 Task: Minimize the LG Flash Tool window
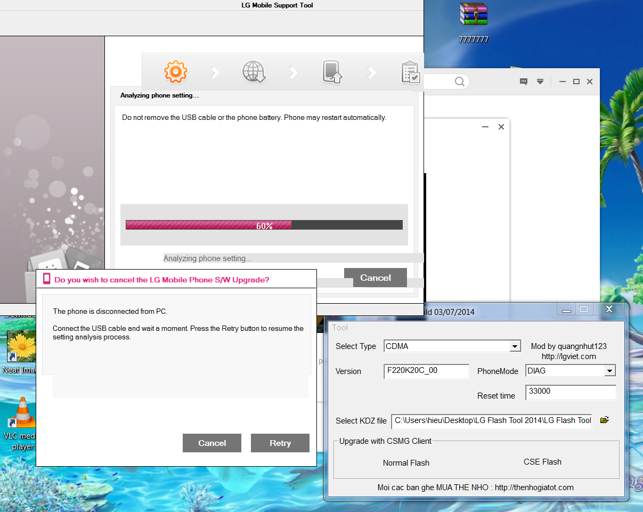pyautogui.click(x=566, y=310)
